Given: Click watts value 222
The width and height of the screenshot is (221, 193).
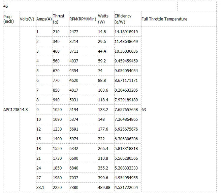Looking at the screenshot, I should click(x=101, y=139).
